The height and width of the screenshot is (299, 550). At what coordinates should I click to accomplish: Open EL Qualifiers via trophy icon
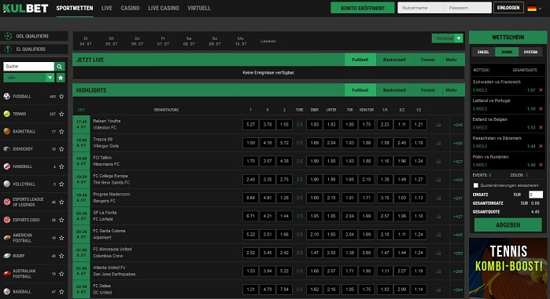pyautogui.click(x=8, y=49)
